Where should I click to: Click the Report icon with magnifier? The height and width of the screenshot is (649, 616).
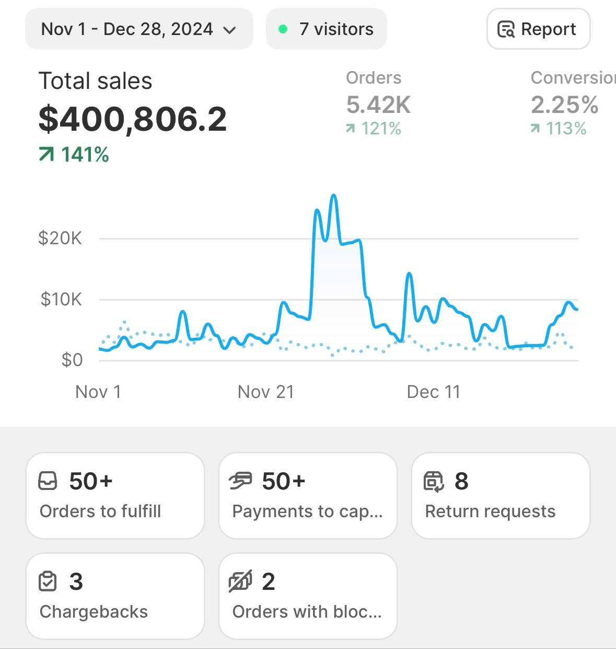pos(506,29)
